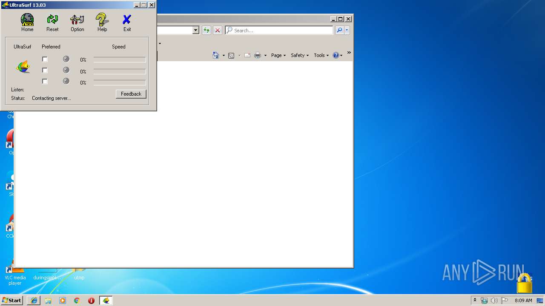Viewport: 545px width, 306px height.
Task: Click the 'Speed' column header text
Action: [x=119, y=47]
